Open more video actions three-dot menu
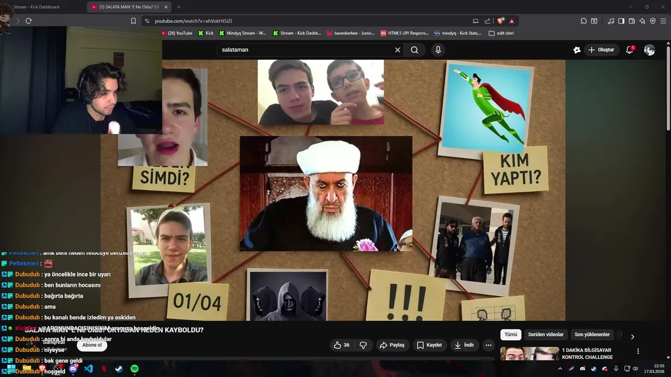This screenshot has height=377, width=671. (489, 345)
